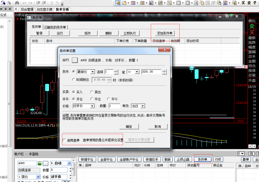Choose the 时间到达 radio option
This screenshot has height=182, width=259.
(74, 80)
